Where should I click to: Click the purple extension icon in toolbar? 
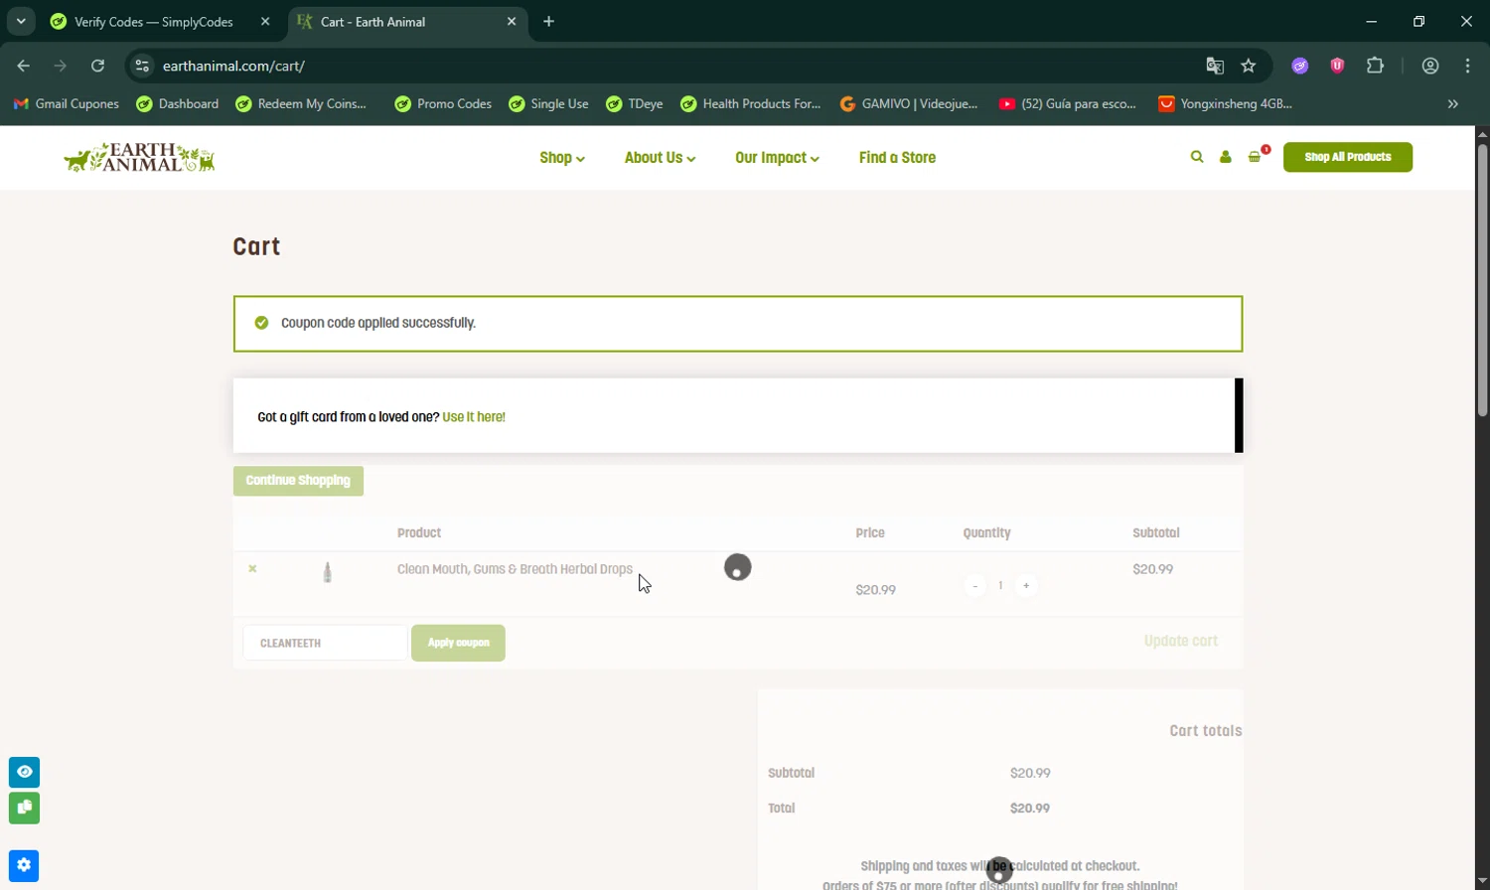1300,66
